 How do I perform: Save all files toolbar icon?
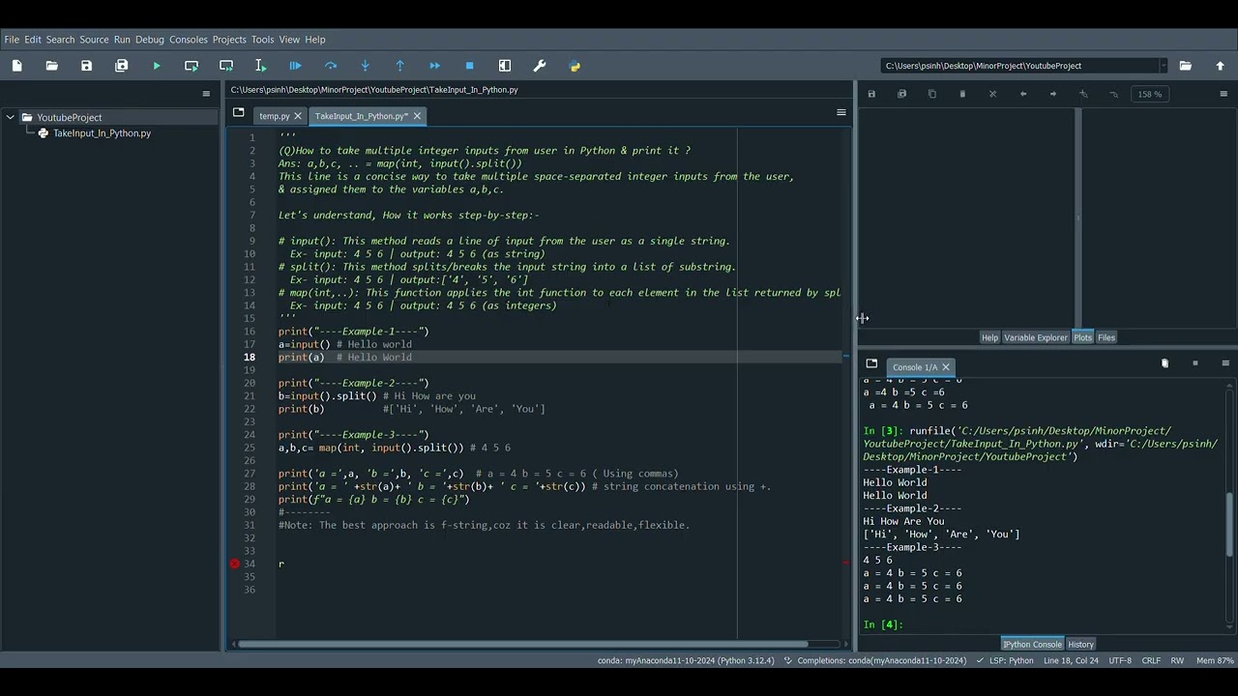pyautogui.click(x=122, y=66)
